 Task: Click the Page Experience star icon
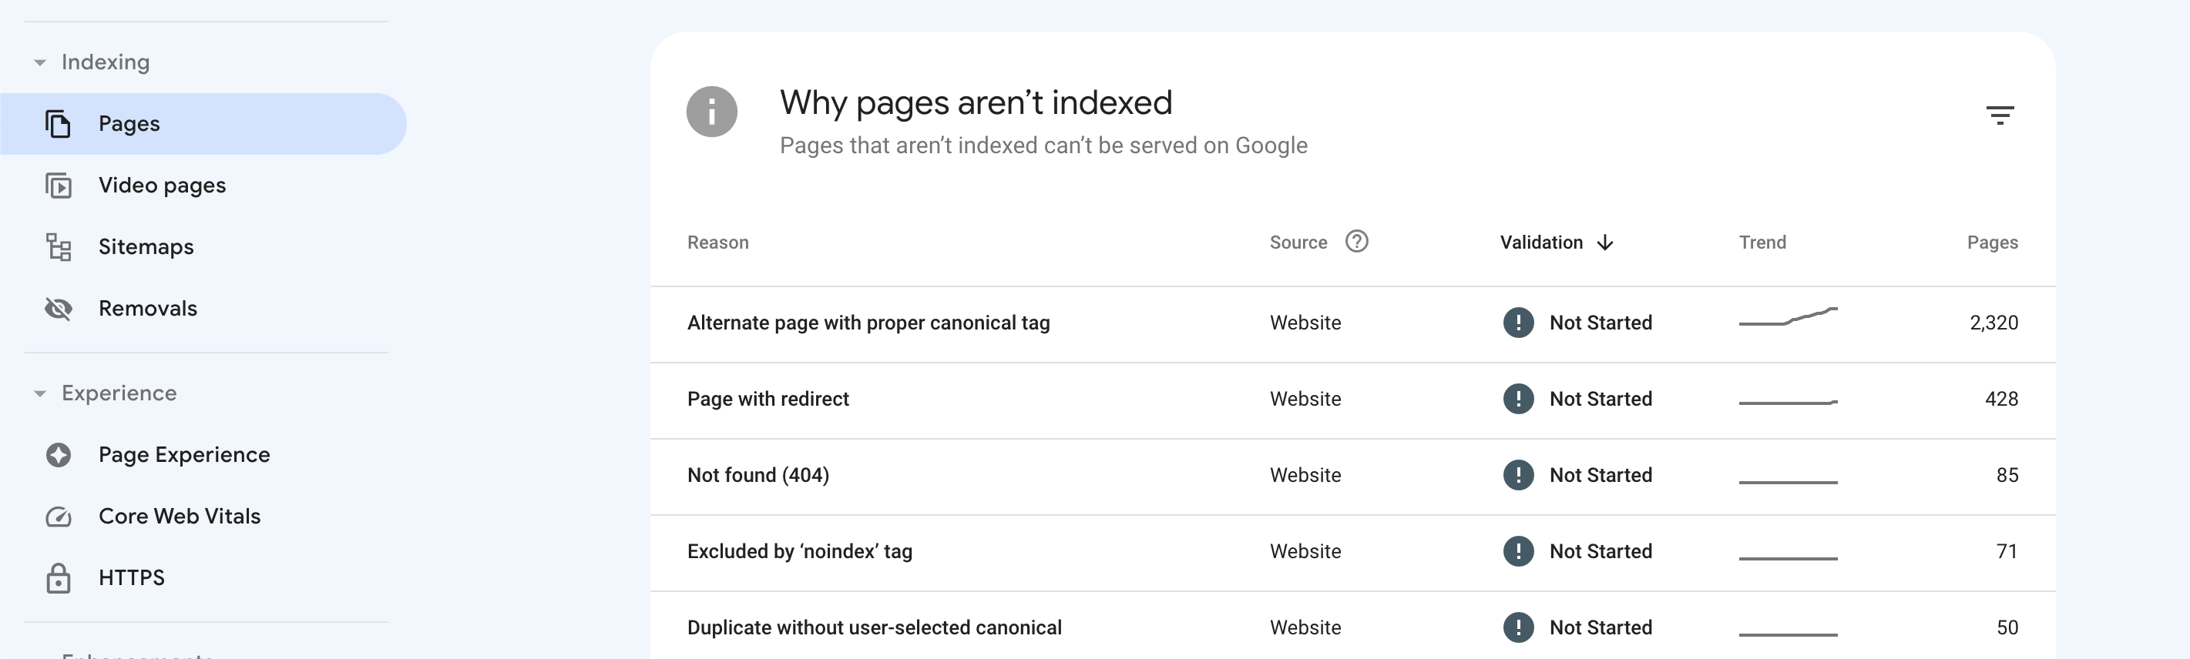click(58, 455)
